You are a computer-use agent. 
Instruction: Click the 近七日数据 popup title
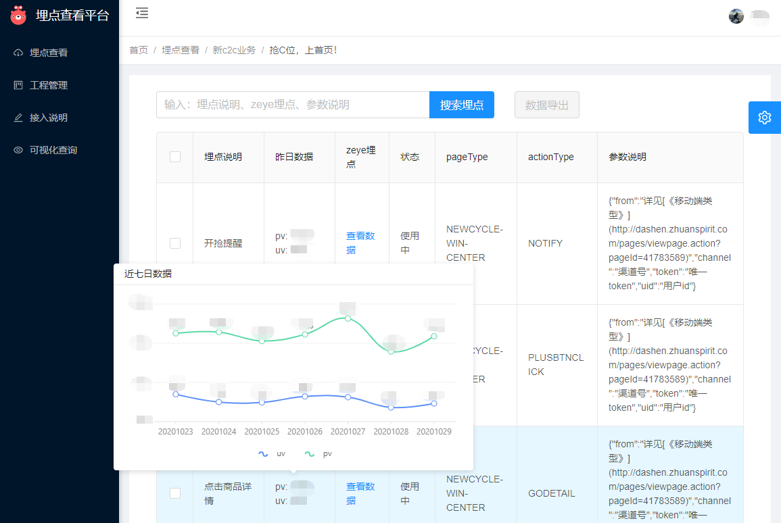pos(148,274)
